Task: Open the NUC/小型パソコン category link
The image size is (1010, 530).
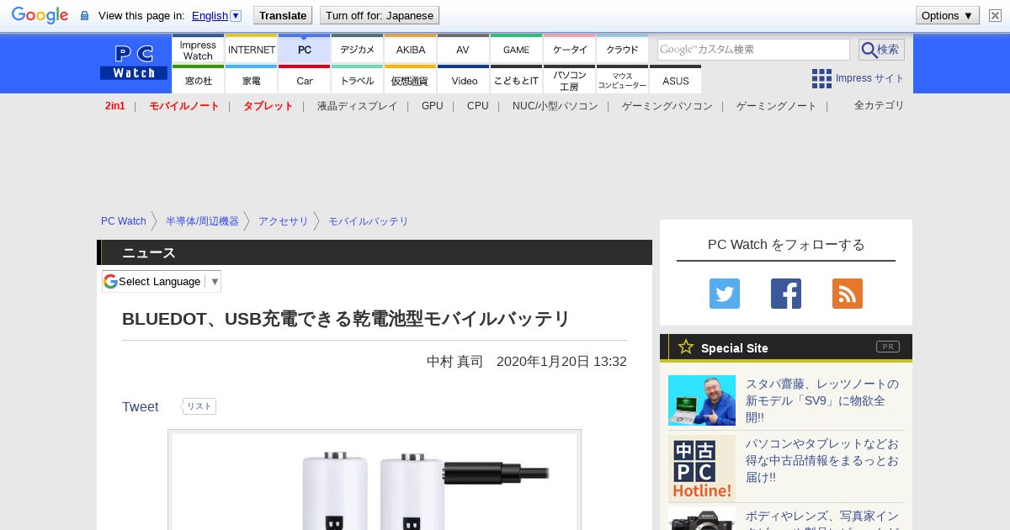Action: 555,106
